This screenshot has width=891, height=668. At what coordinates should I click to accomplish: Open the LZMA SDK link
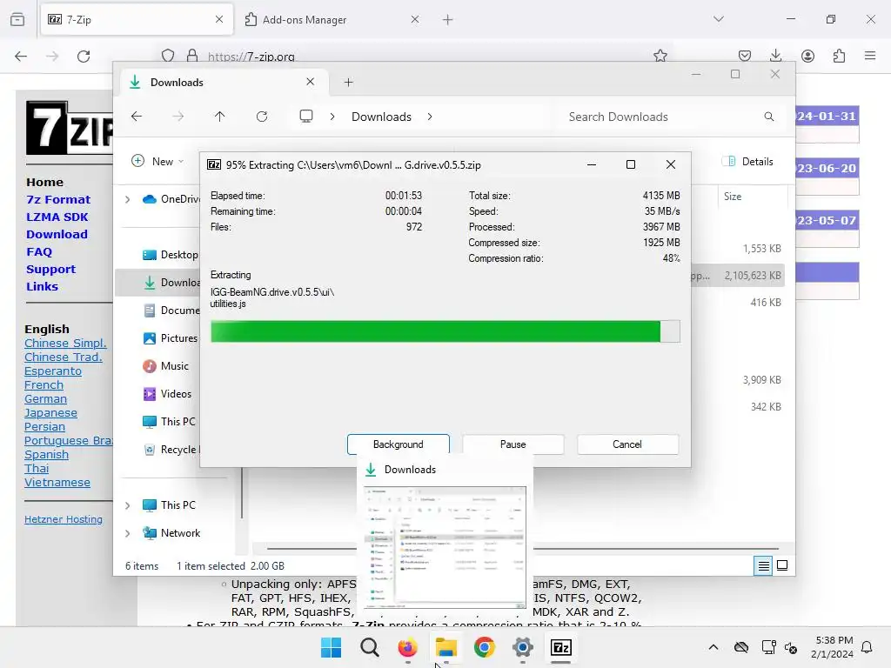point(57,217)
